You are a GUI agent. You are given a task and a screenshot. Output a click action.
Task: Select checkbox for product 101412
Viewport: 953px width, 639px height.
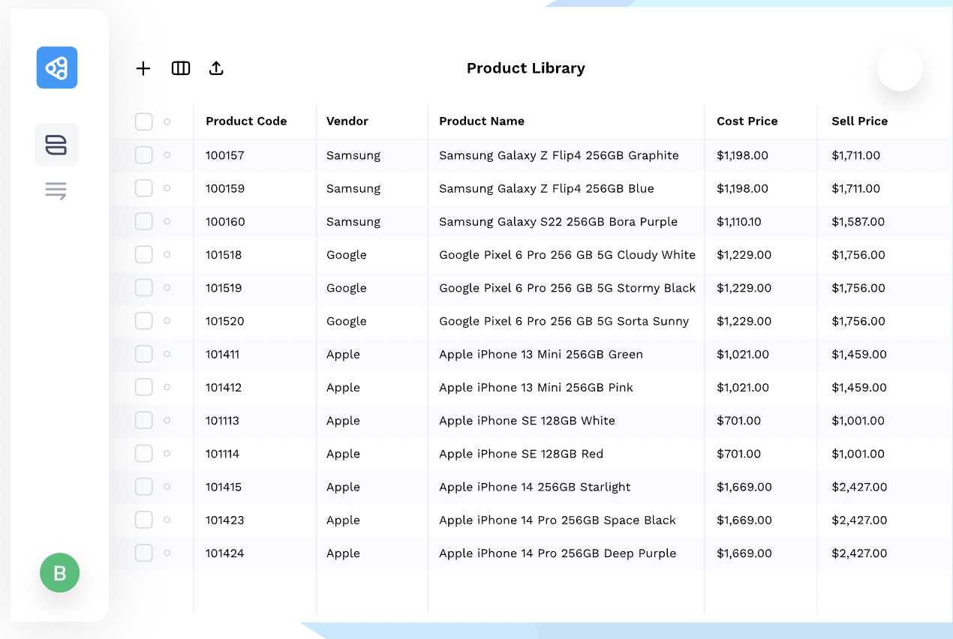[x=144, y=387]
